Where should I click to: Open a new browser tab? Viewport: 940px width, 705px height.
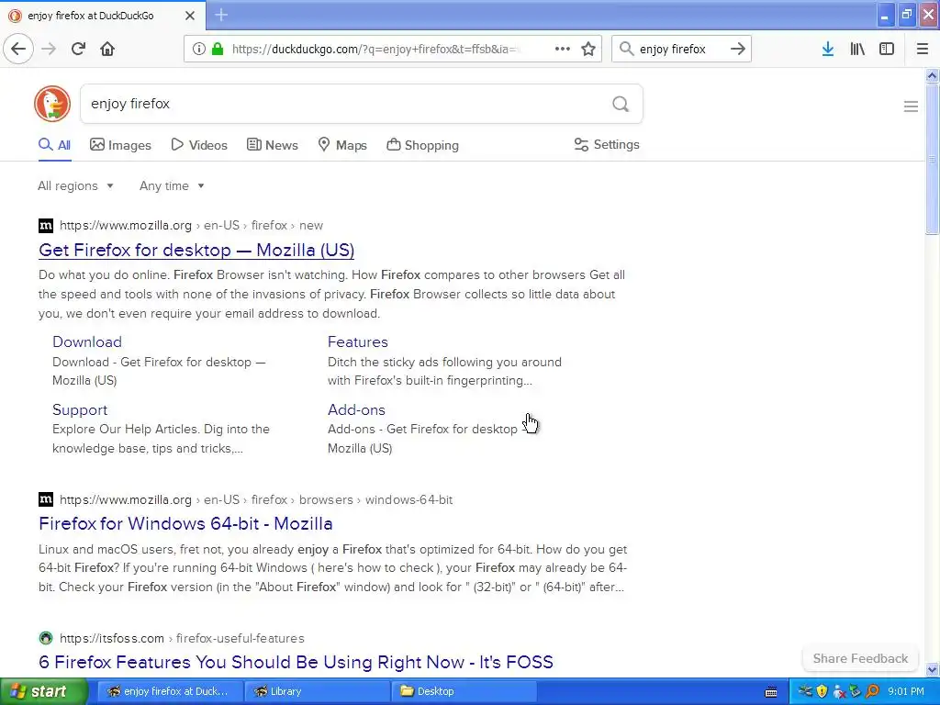(x=221, y=15)
